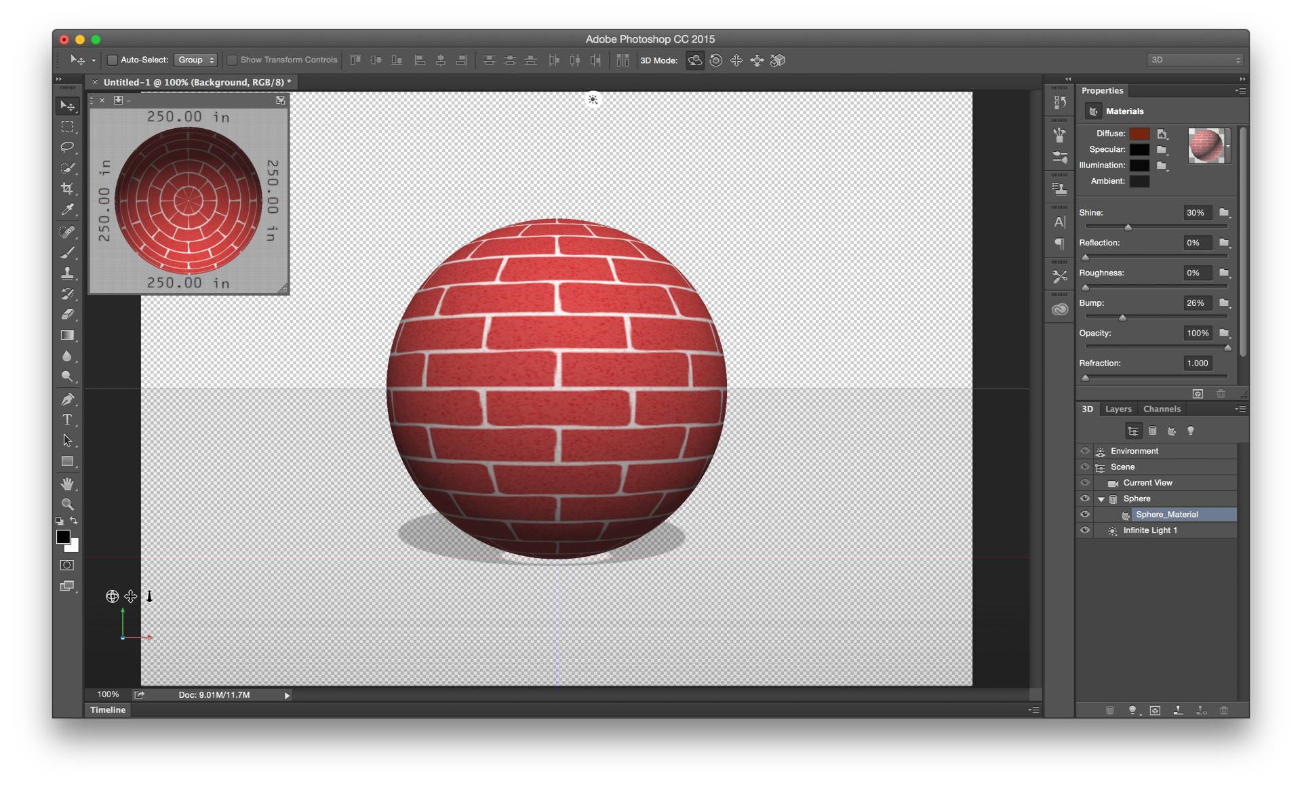
Task: Check Show Transform Controls
Action: 232,60
